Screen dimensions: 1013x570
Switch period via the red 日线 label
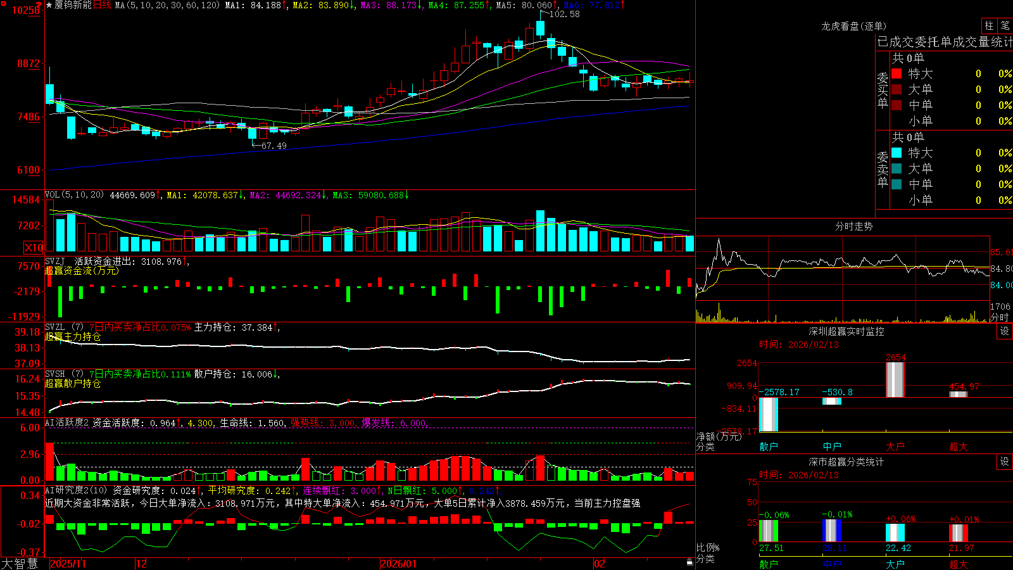102,5
